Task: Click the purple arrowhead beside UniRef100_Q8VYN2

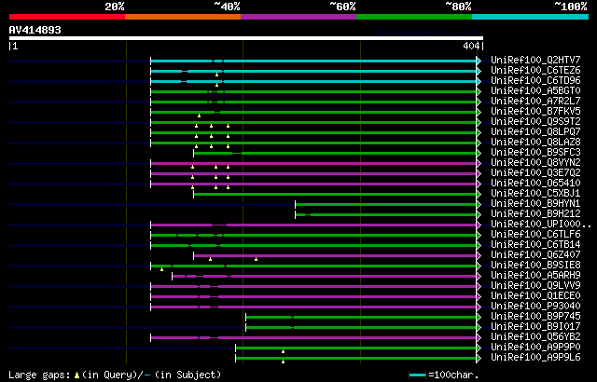Action: click(x=479, y=163)
